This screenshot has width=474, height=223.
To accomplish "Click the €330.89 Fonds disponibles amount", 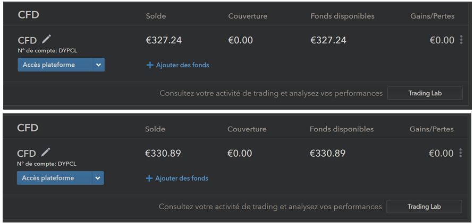I will (x=327, y=154).
